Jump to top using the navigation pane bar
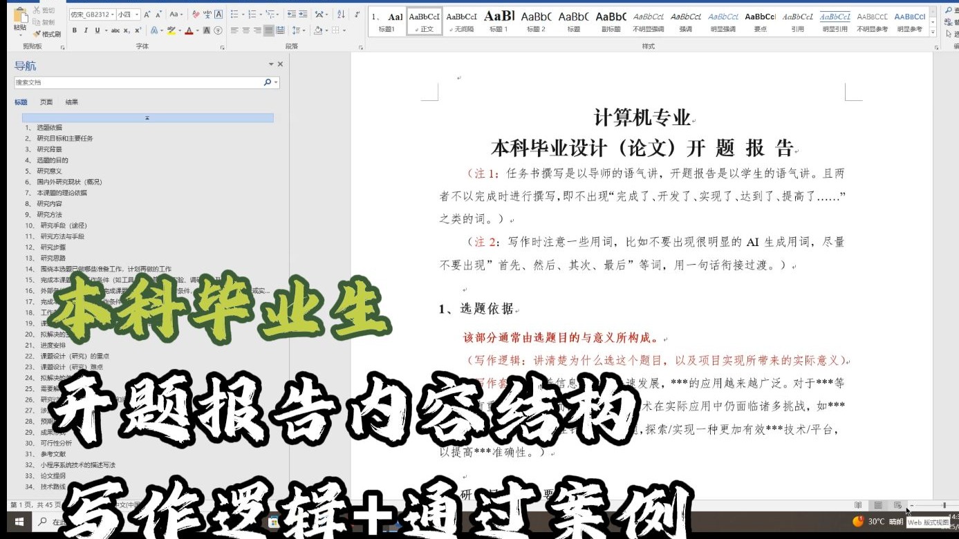Image resolution: width=959 pixels, height=539 pixels. coord(147,118)
